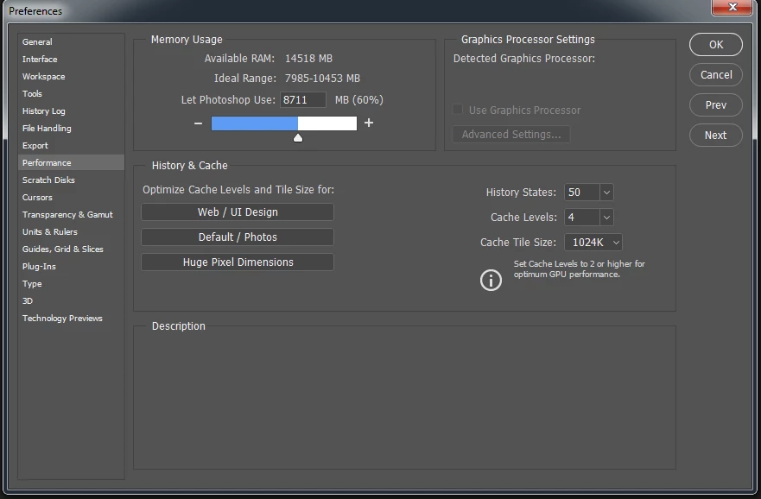Click the OK button
761x499 pixels.
click(x=716, y=45)
